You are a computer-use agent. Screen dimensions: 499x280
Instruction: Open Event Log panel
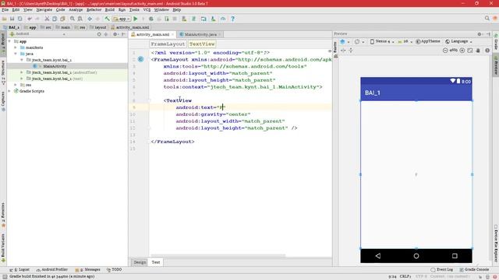pyautogui.click(x=442, y=270)
